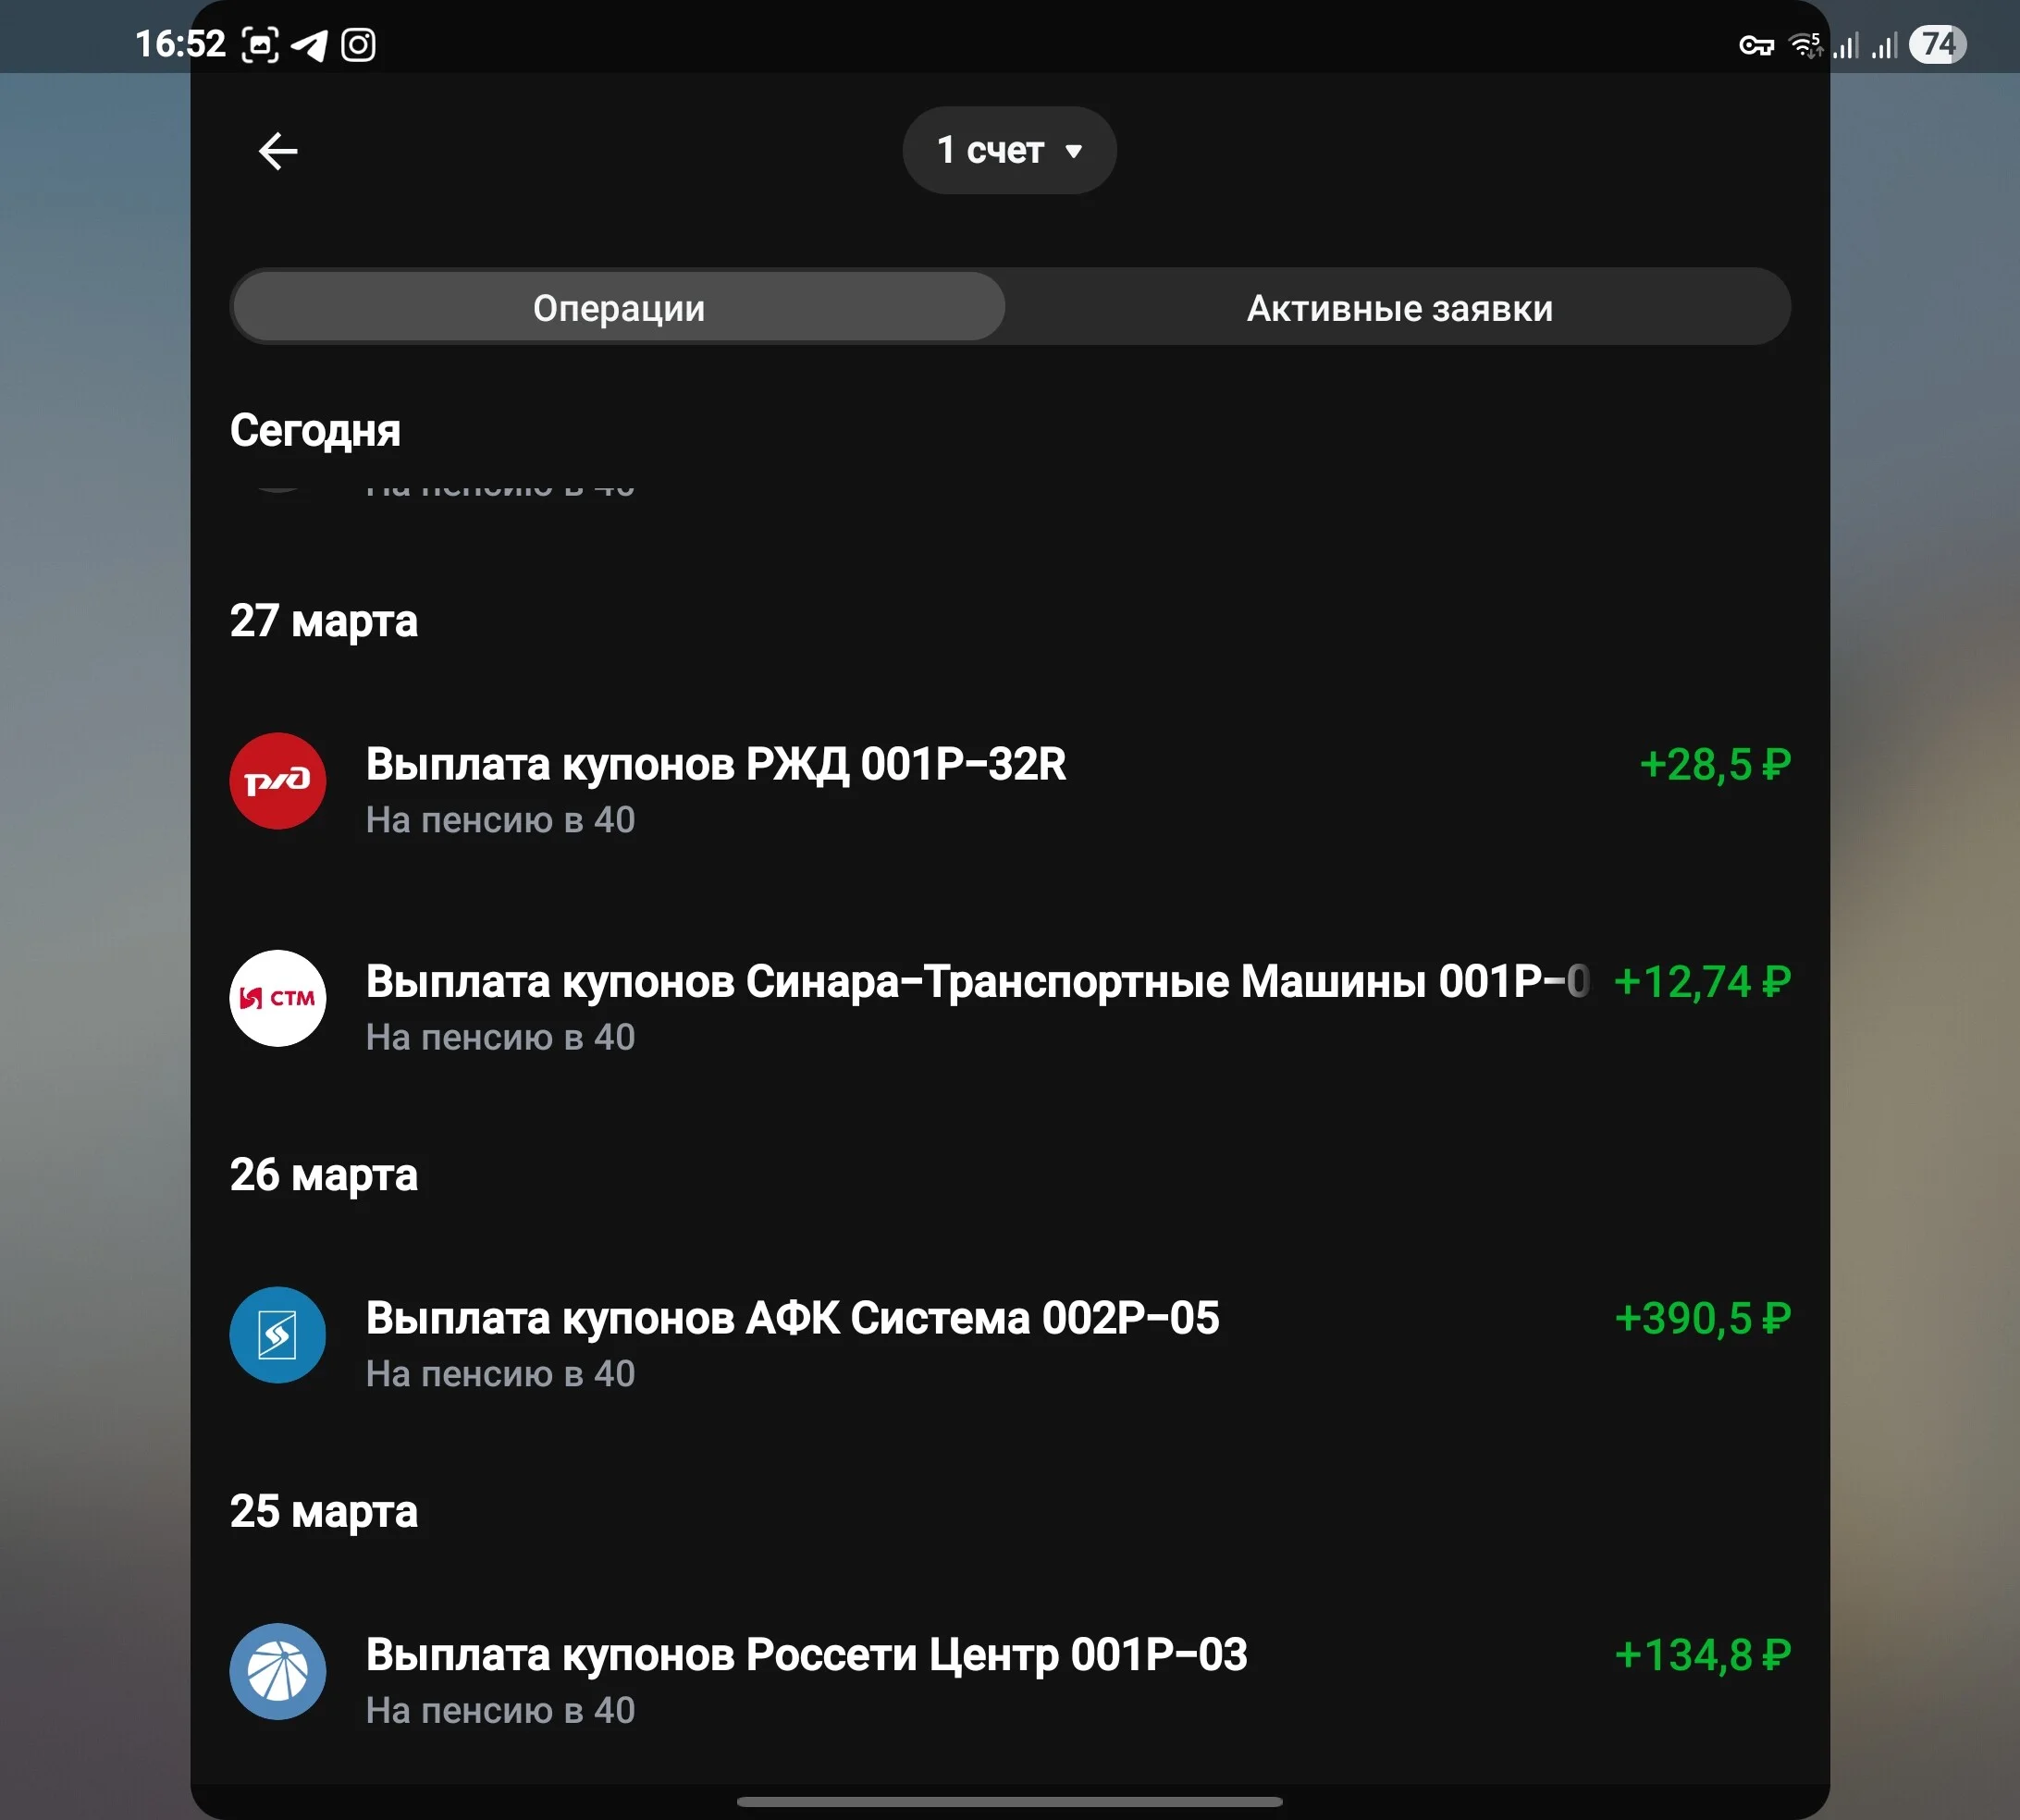Open the '1 счет' account dropdown
Image resolution: width=2020 pixels, height=1820 pixels.
(1009, 150)
